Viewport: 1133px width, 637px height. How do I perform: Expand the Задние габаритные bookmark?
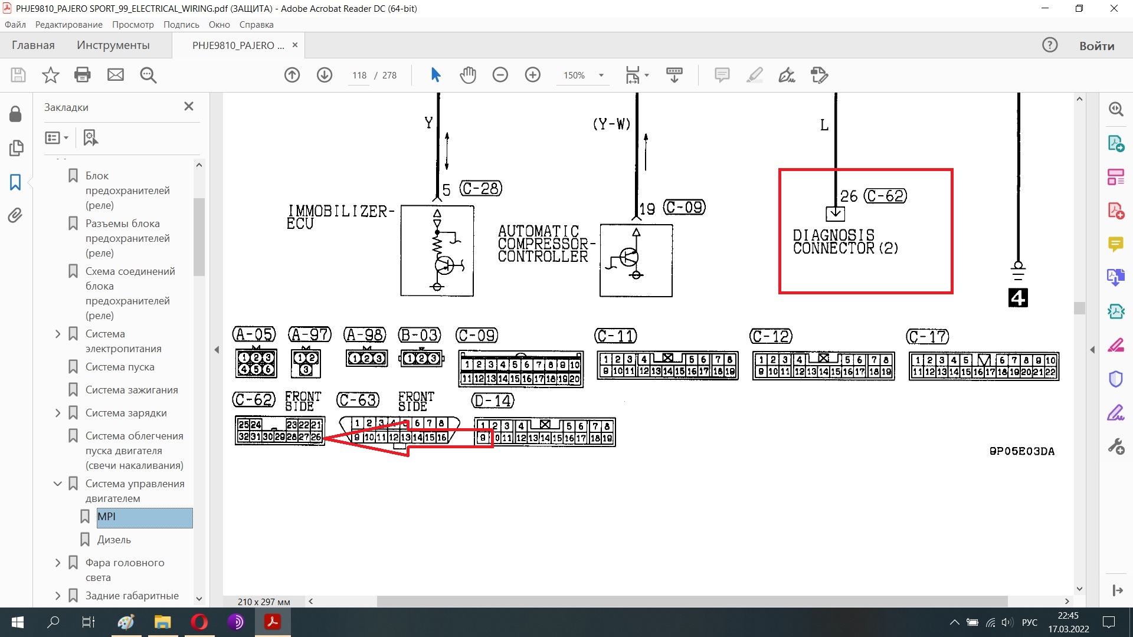[58, 596]
